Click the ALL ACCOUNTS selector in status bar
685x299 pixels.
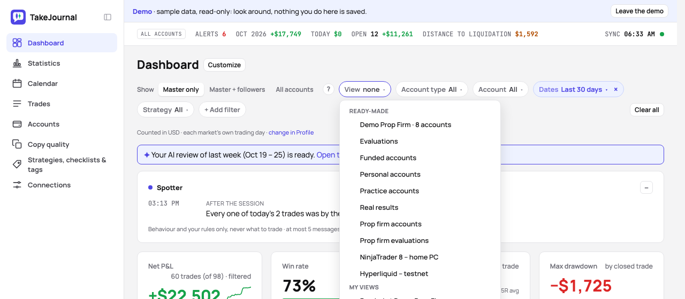click(161, 34)
